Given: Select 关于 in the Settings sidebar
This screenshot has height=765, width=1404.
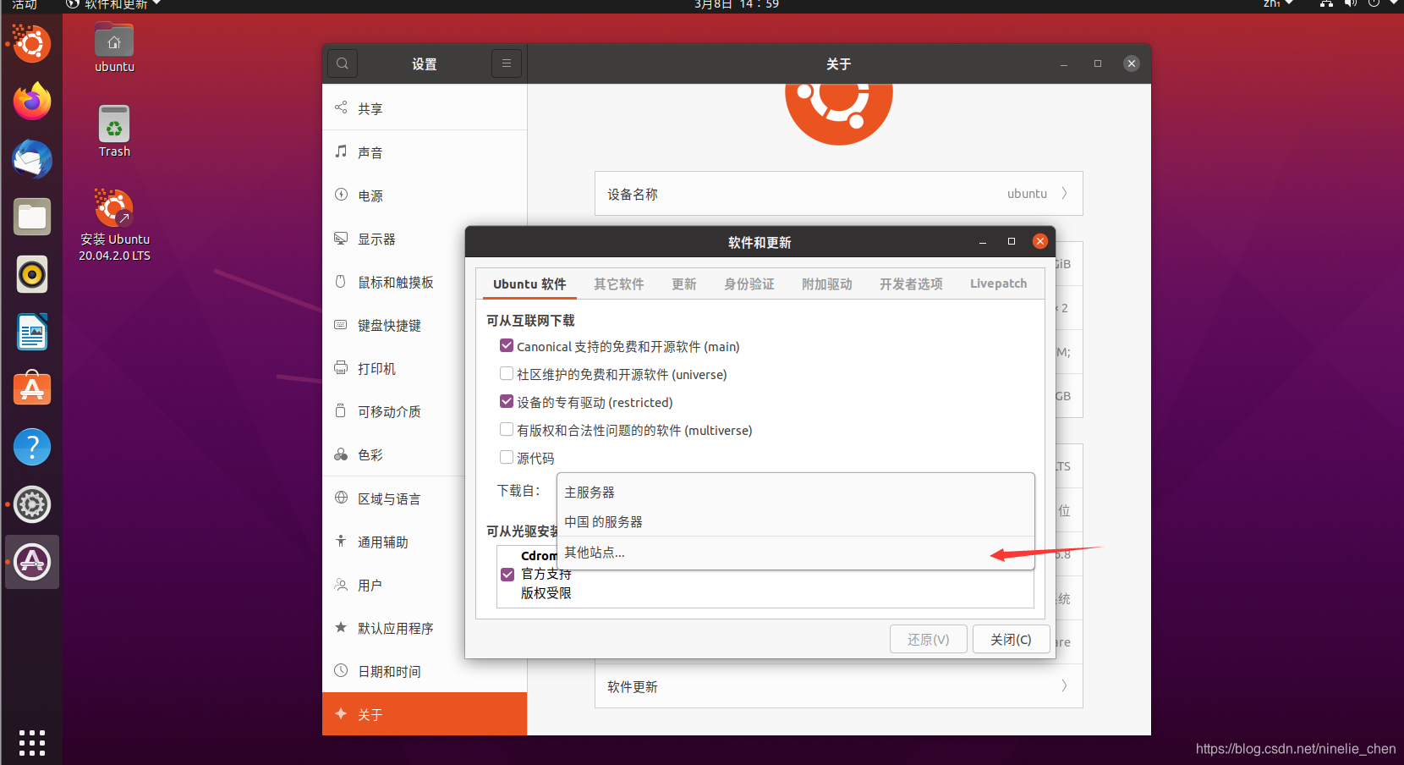Looking at the screenshot, I should pos(425,714).
